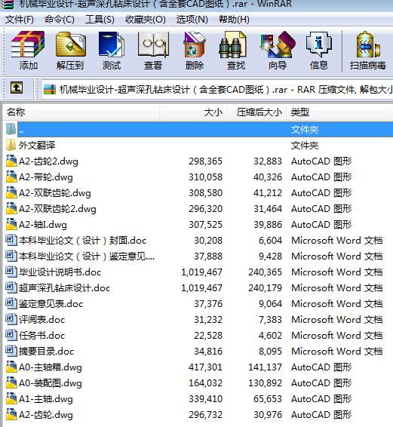The height and width of the screenshot is (427, 393).
Task: Open the Tools 工具(S) menu
Action: tap(100, 20)
